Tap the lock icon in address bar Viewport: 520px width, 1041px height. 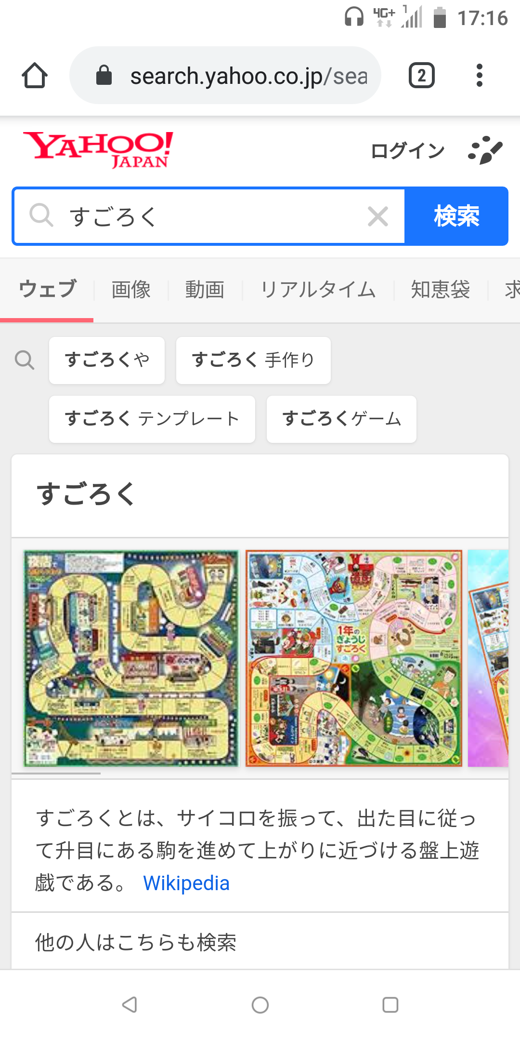tap(104, 76)
